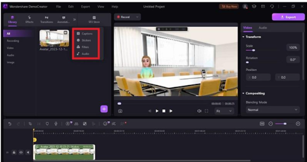Toggle fullscreen preview icon

[206, 111]
